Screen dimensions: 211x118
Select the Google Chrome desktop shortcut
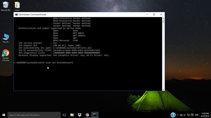coord(6,55)
